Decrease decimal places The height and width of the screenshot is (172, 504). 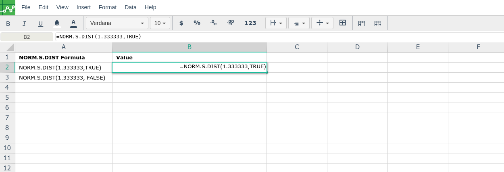point(214,23)
